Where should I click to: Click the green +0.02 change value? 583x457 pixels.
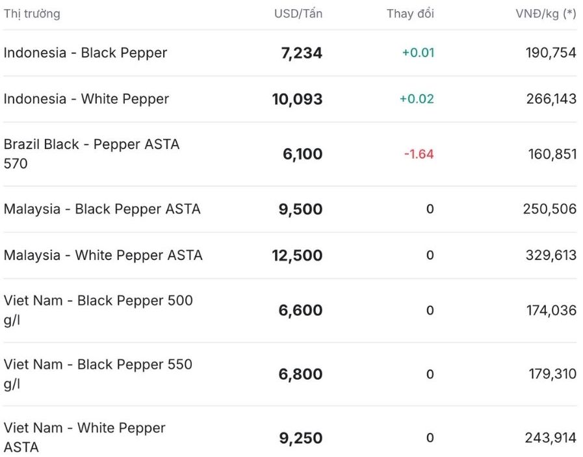point(417,99)
